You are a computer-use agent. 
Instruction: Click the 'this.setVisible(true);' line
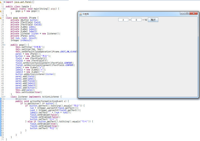tap(29, 92)
